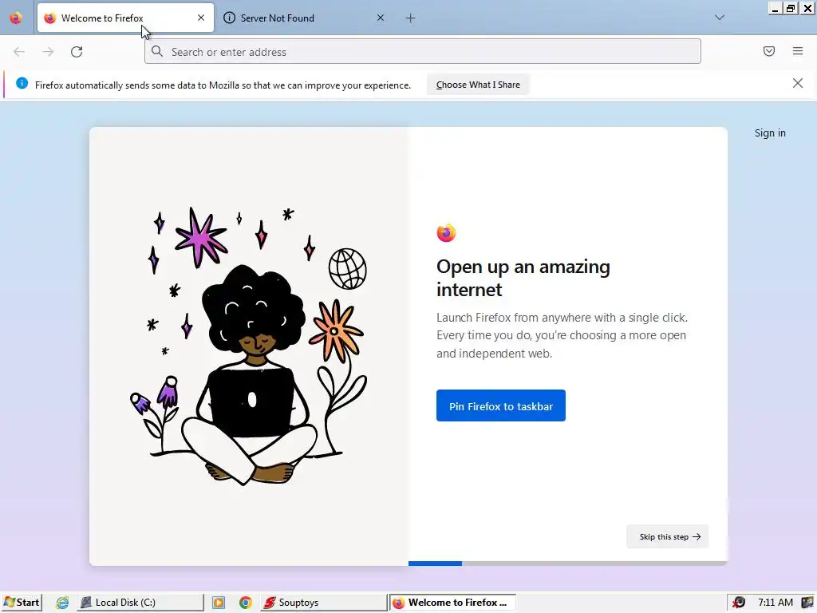Select the Welcome to Firefox taskbar button
The image size is (817, 613).
(452, 602)
